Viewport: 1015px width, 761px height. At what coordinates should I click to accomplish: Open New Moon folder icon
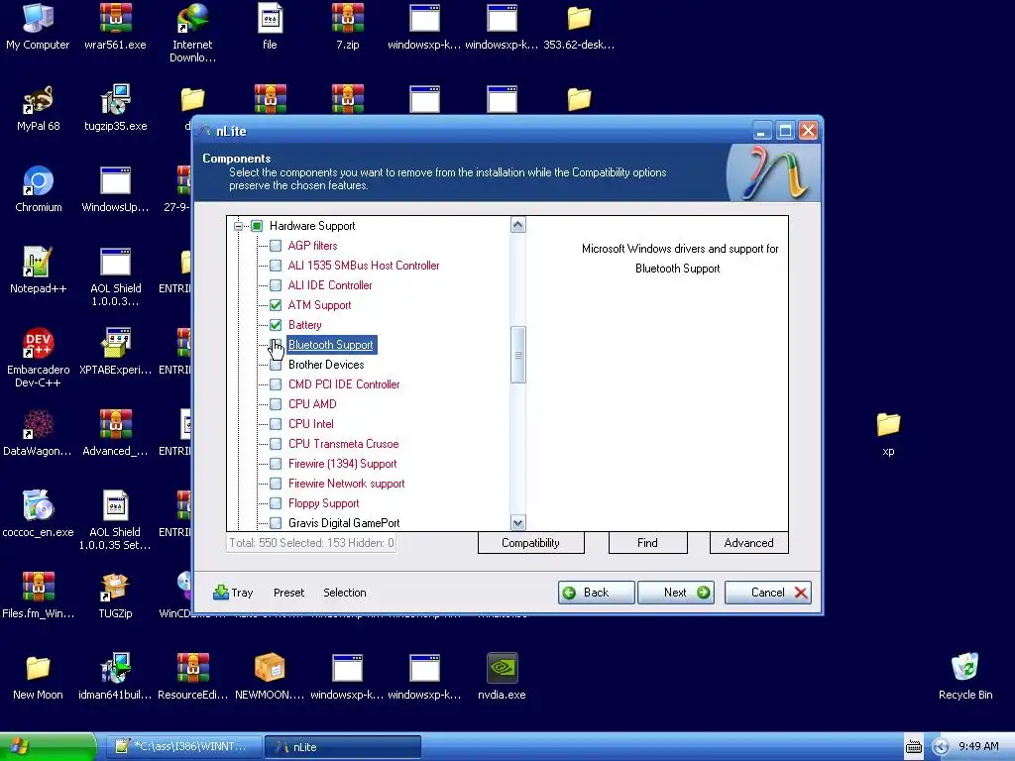click(x=38, y=676)
